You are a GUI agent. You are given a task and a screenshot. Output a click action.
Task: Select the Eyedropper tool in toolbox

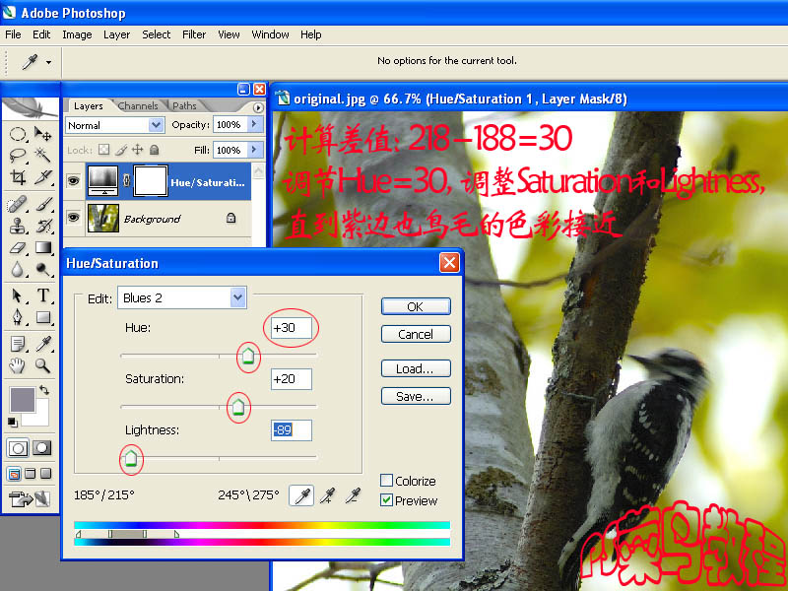(42, 344)
